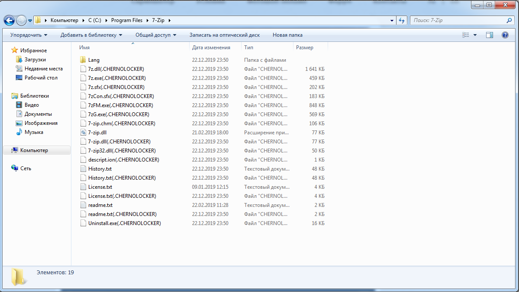Open 'Добавить в библиотеку' menu
The image size is (519, 292).
click(x=91, y=35)
